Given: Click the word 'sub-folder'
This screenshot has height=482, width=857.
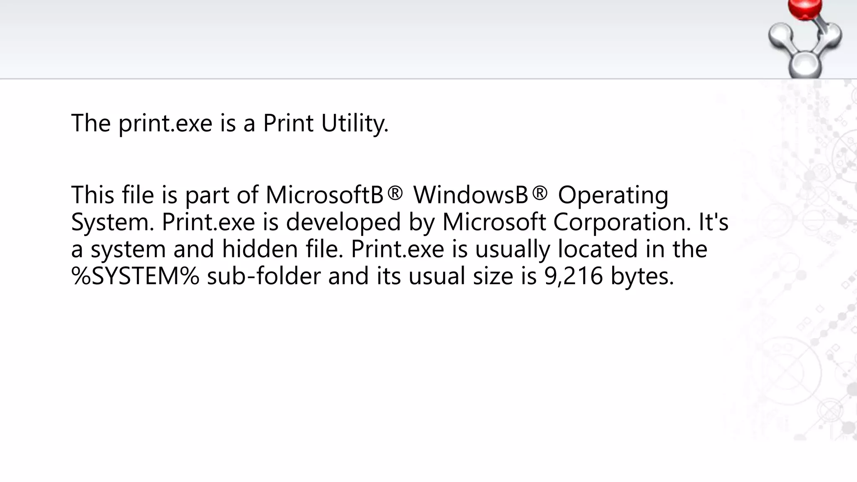Looking at the screenshot, I should pyautogui.click(x=264, y=276).
